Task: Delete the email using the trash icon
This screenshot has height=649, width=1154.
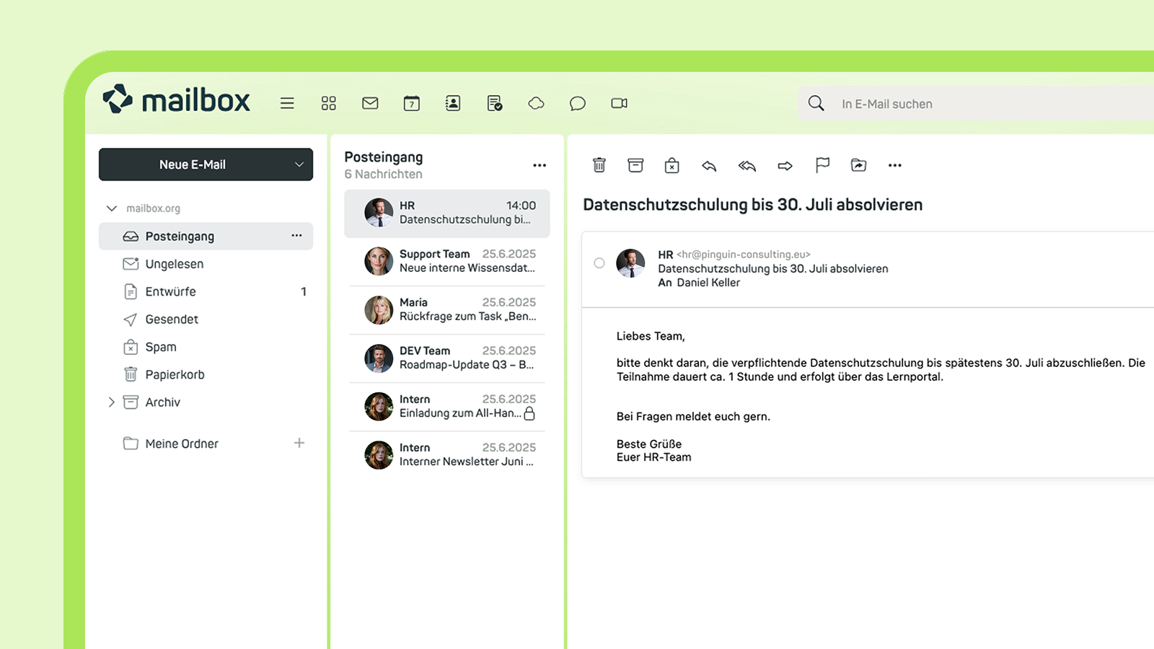Action: click(x=598, y=165)
